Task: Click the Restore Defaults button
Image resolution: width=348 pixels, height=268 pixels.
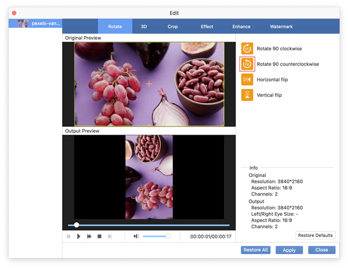Action: coord(316,236)
